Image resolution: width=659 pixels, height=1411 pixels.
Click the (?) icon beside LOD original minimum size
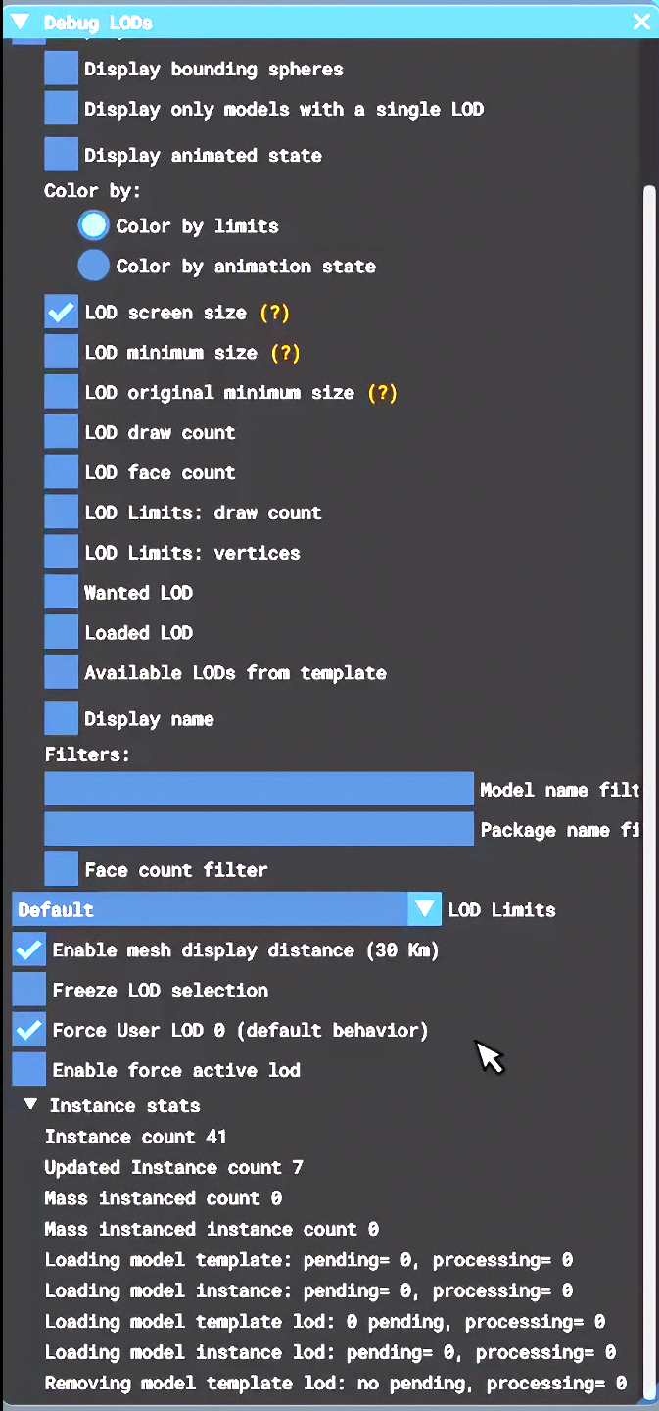pyautogui.click(x=382, y=393)
